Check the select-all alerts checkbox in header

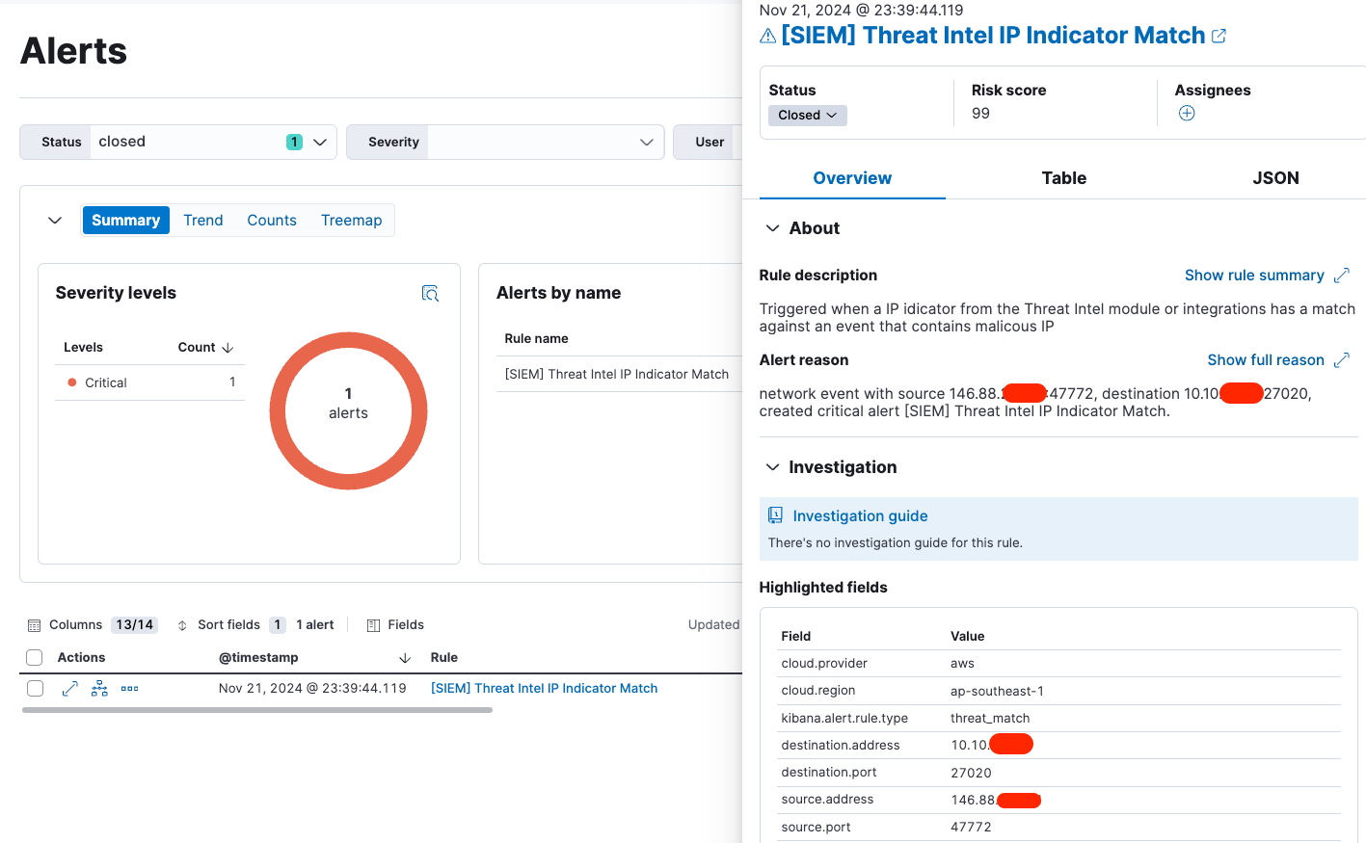click(x=35, y=658)
